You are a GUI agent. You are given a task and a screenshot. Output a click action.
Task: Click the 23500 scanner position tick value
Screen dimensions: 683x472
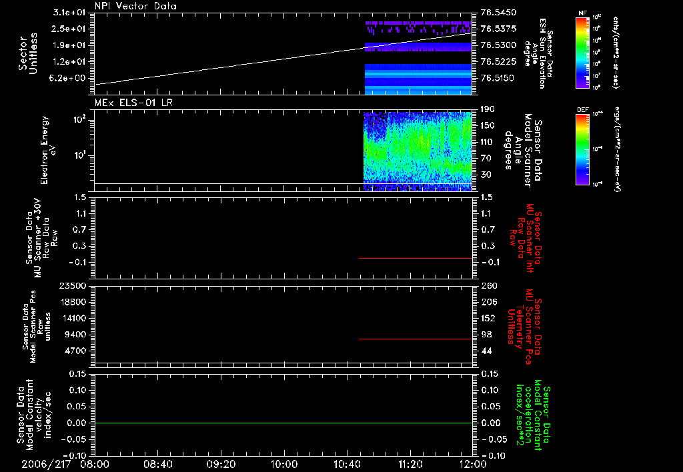point(73,286)
